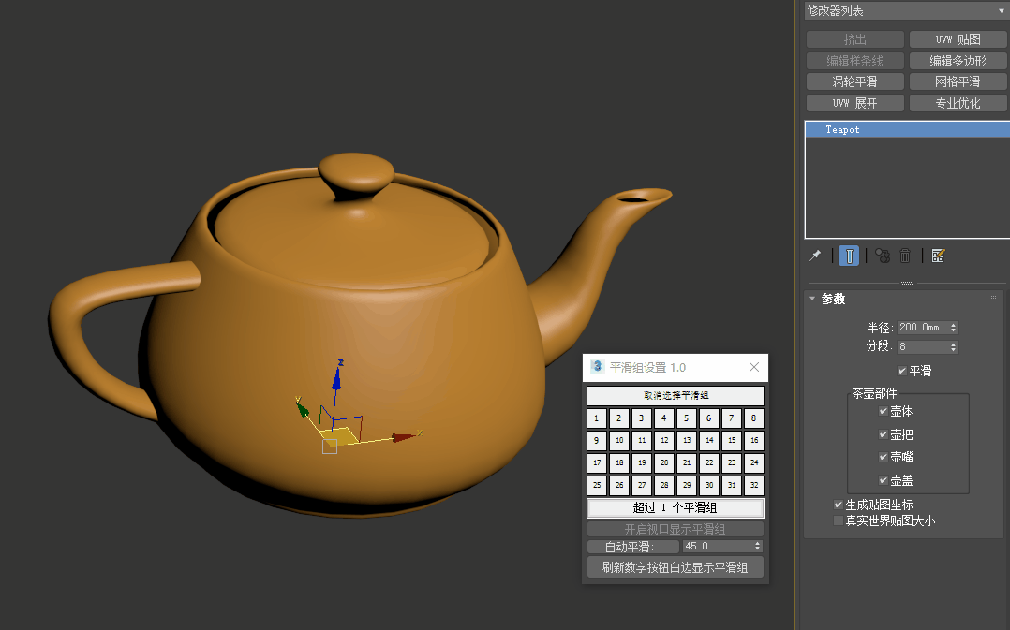Click 超过 1 个平滑组 button
1010x630 pixels.
675,507
